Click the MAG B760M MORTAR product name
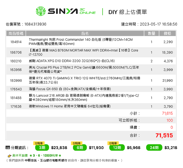 pyautogui.click(x=83, y=52)
